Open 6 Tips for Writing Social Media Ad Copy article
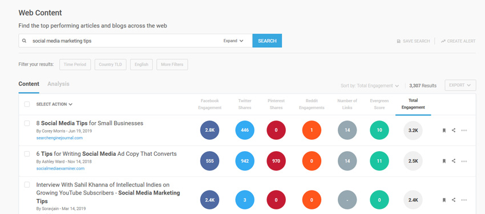This screenshot has width=485, height=214. pyautogui.click(x=106, y=154)
